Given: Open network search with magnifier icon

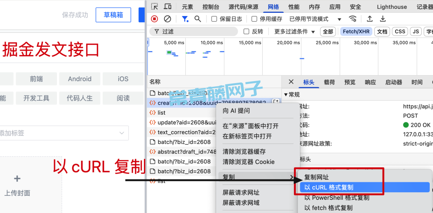Looking at the screenshot, I should click(x=198, y=19).
